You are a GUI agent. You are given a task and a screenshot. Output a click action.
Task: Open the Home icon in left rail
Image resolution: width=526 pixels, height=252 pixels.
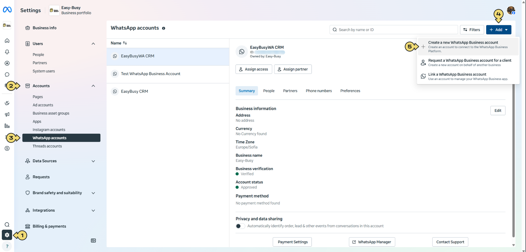pyautogui.click(x=7, y=41)
